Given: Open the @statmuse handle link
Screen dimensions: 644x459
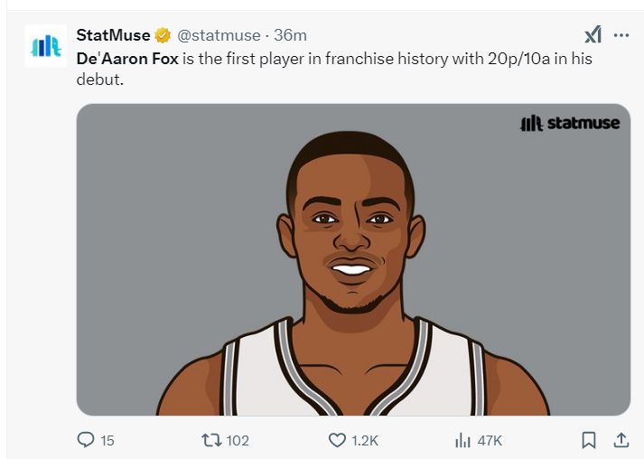Looking at the screenshot, I should pos(216,35).
